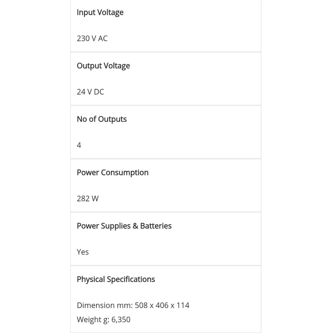The width and height of the screenshot is (333, 333).
Task: Click the Output Voltage heading
Action: (x=103, y=66)
